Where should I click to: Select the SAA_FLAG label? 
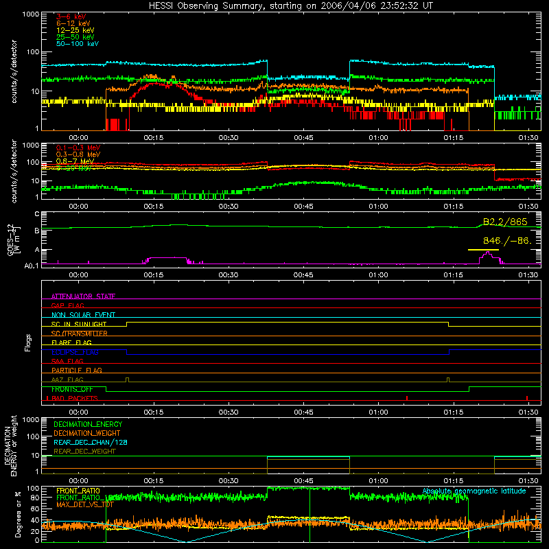tap(67, 362)
